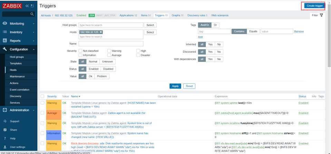
Task: Click the Configuration wrench icon
Action: pyautogui.click(x=5, y=49)
